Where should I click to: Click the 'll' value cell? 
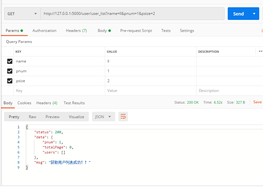pos(151,61)
